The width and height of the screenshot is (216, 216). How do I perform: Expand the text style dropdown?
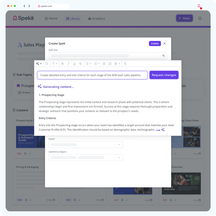(x=55, y=63)
